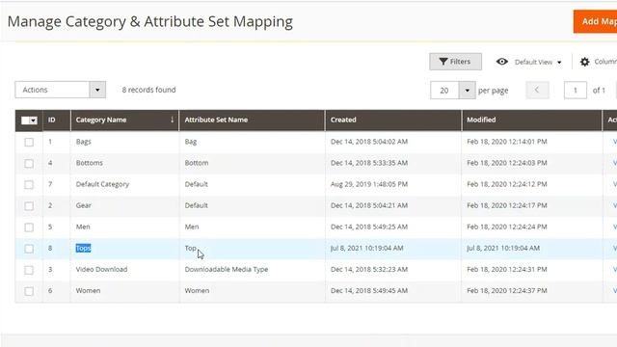The width and height of the screenshot is (617, 347).
Task: Open the Actions dropdown
Action: tap(60, 90)
